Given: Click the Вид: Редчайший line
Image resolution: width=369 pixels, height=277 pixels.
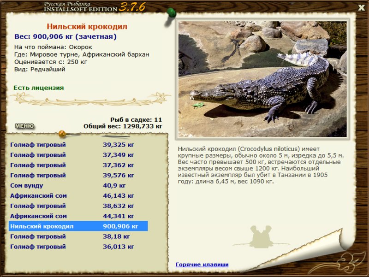Looking at the screenshot, I should (x=40, y=70).
